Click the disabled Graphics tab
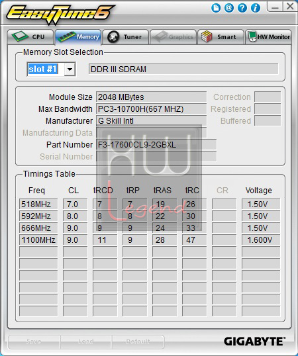This screenshot has width=298, height=356. pyautogui.click(x=173, y=37)
